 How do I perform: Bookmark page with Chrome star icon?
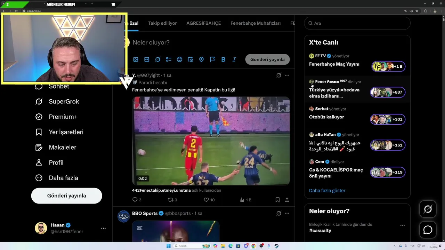coord(417,11)
